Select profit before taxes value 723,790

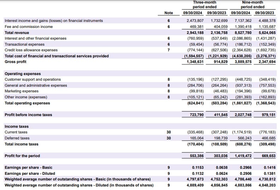pos(196,115)
